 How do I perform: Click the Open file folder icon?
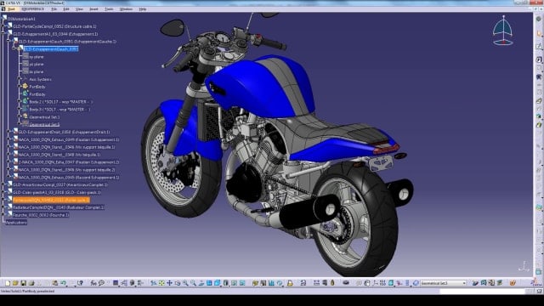click(15, 283)
